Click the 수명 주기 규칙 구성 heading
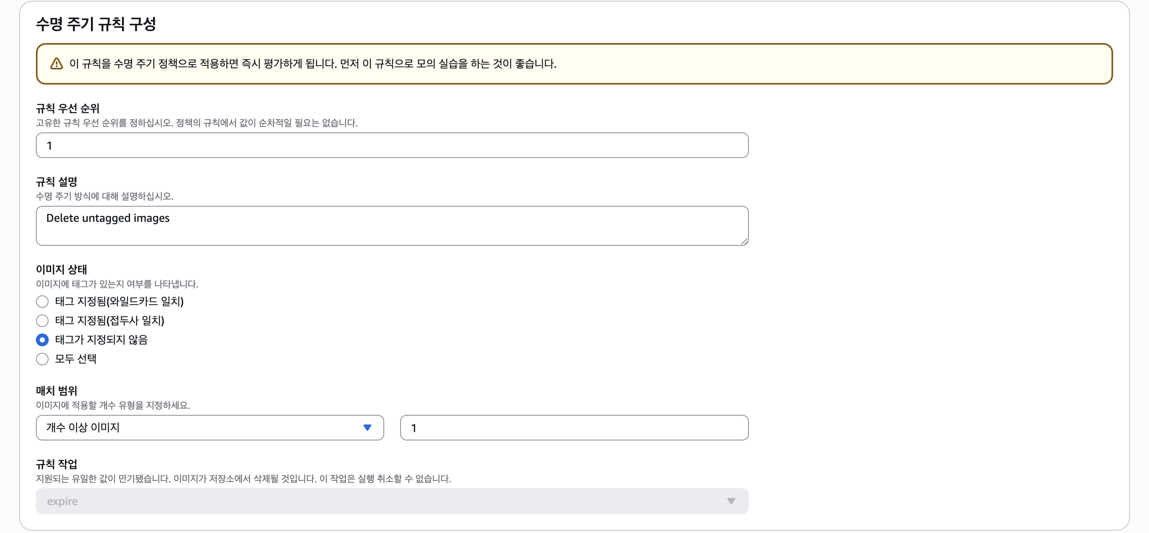1149x533 pixels. (x=96, y=24)
